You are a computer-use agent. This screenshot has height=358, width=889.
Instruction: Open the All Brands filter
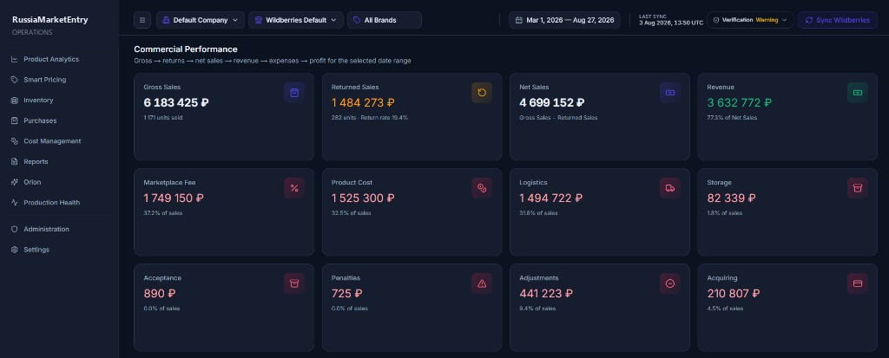pyautogui.click(x=385, y=20)
